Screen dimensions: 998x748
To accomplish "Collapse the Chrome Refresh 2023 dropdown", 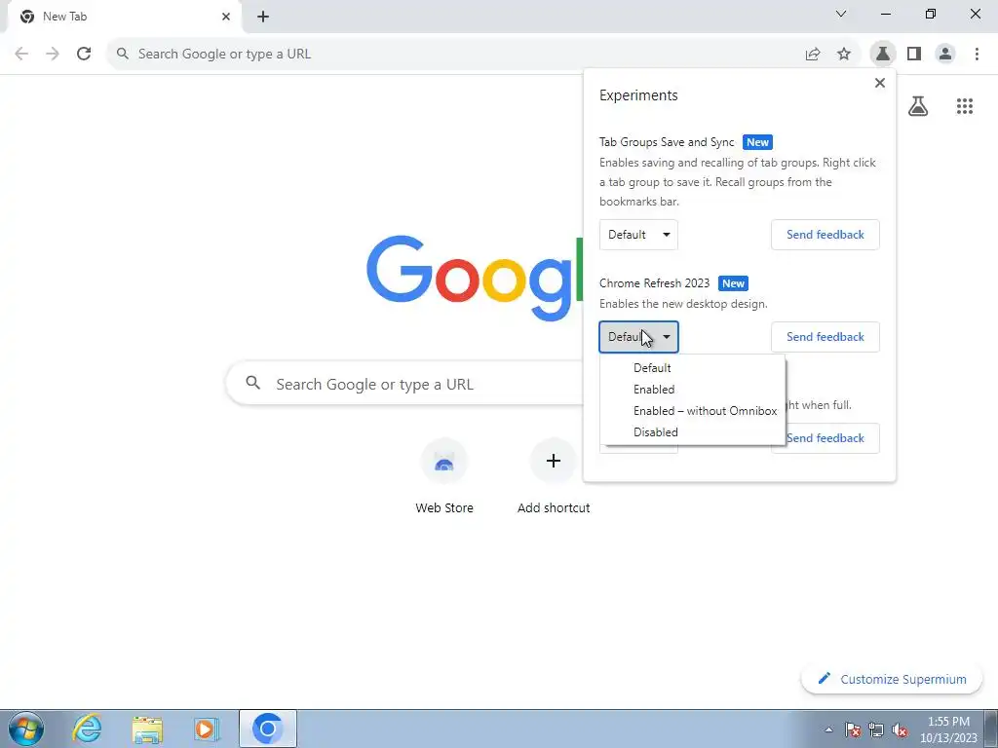I will [638, 337].
